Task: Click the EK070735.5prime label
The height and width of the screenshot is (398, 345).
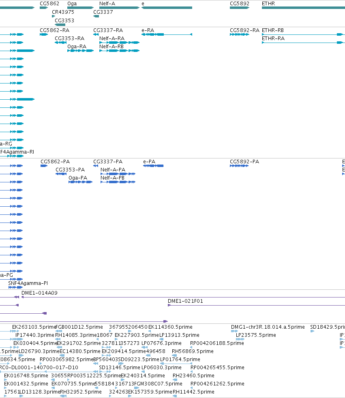Action: [x=73, y=384]
